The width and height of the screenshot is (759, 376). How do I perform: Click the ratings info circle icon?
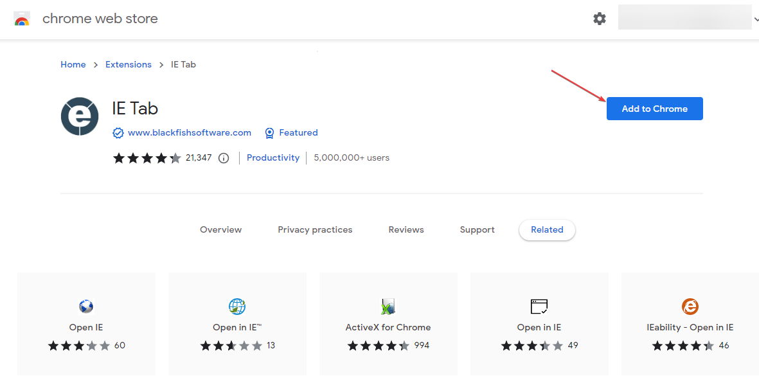tap(223, 157)
